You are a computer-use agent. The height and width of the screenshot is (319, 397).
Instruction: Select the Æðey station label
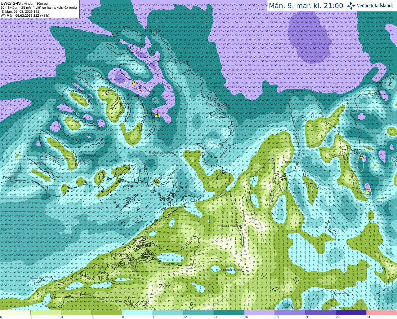click(x=136, y=89)
